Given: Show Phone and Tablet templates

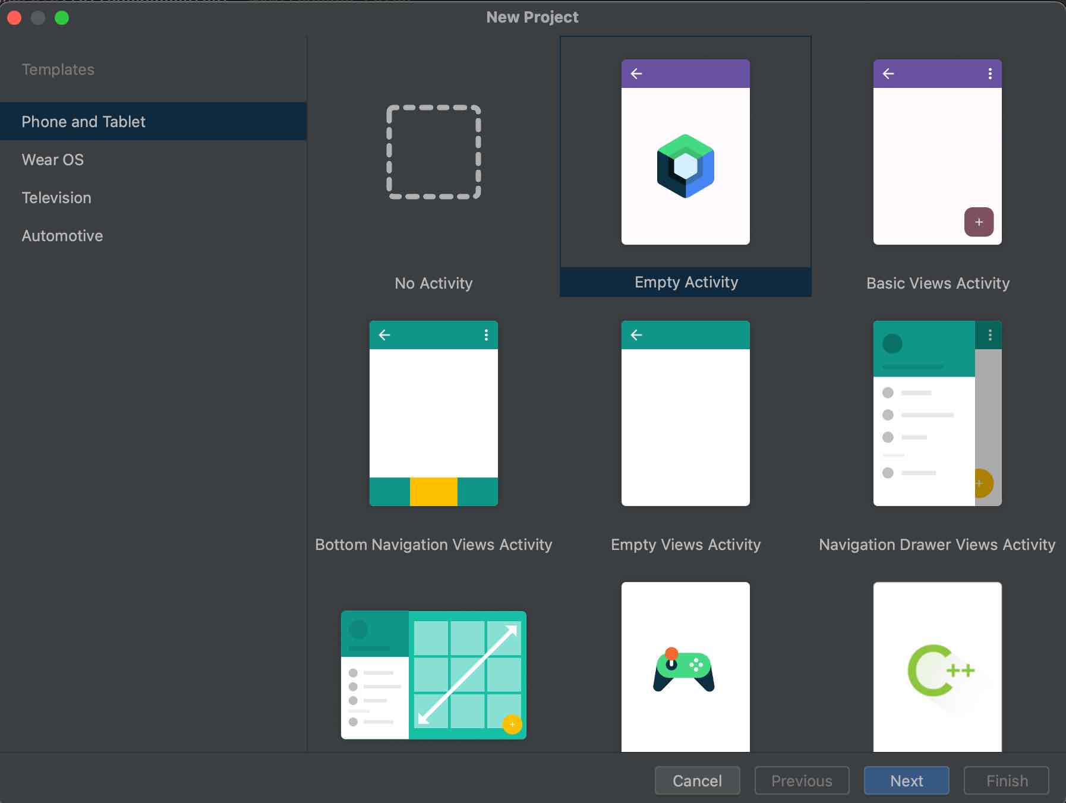Looking at the screenshot, I should click(x=83, y=121).
